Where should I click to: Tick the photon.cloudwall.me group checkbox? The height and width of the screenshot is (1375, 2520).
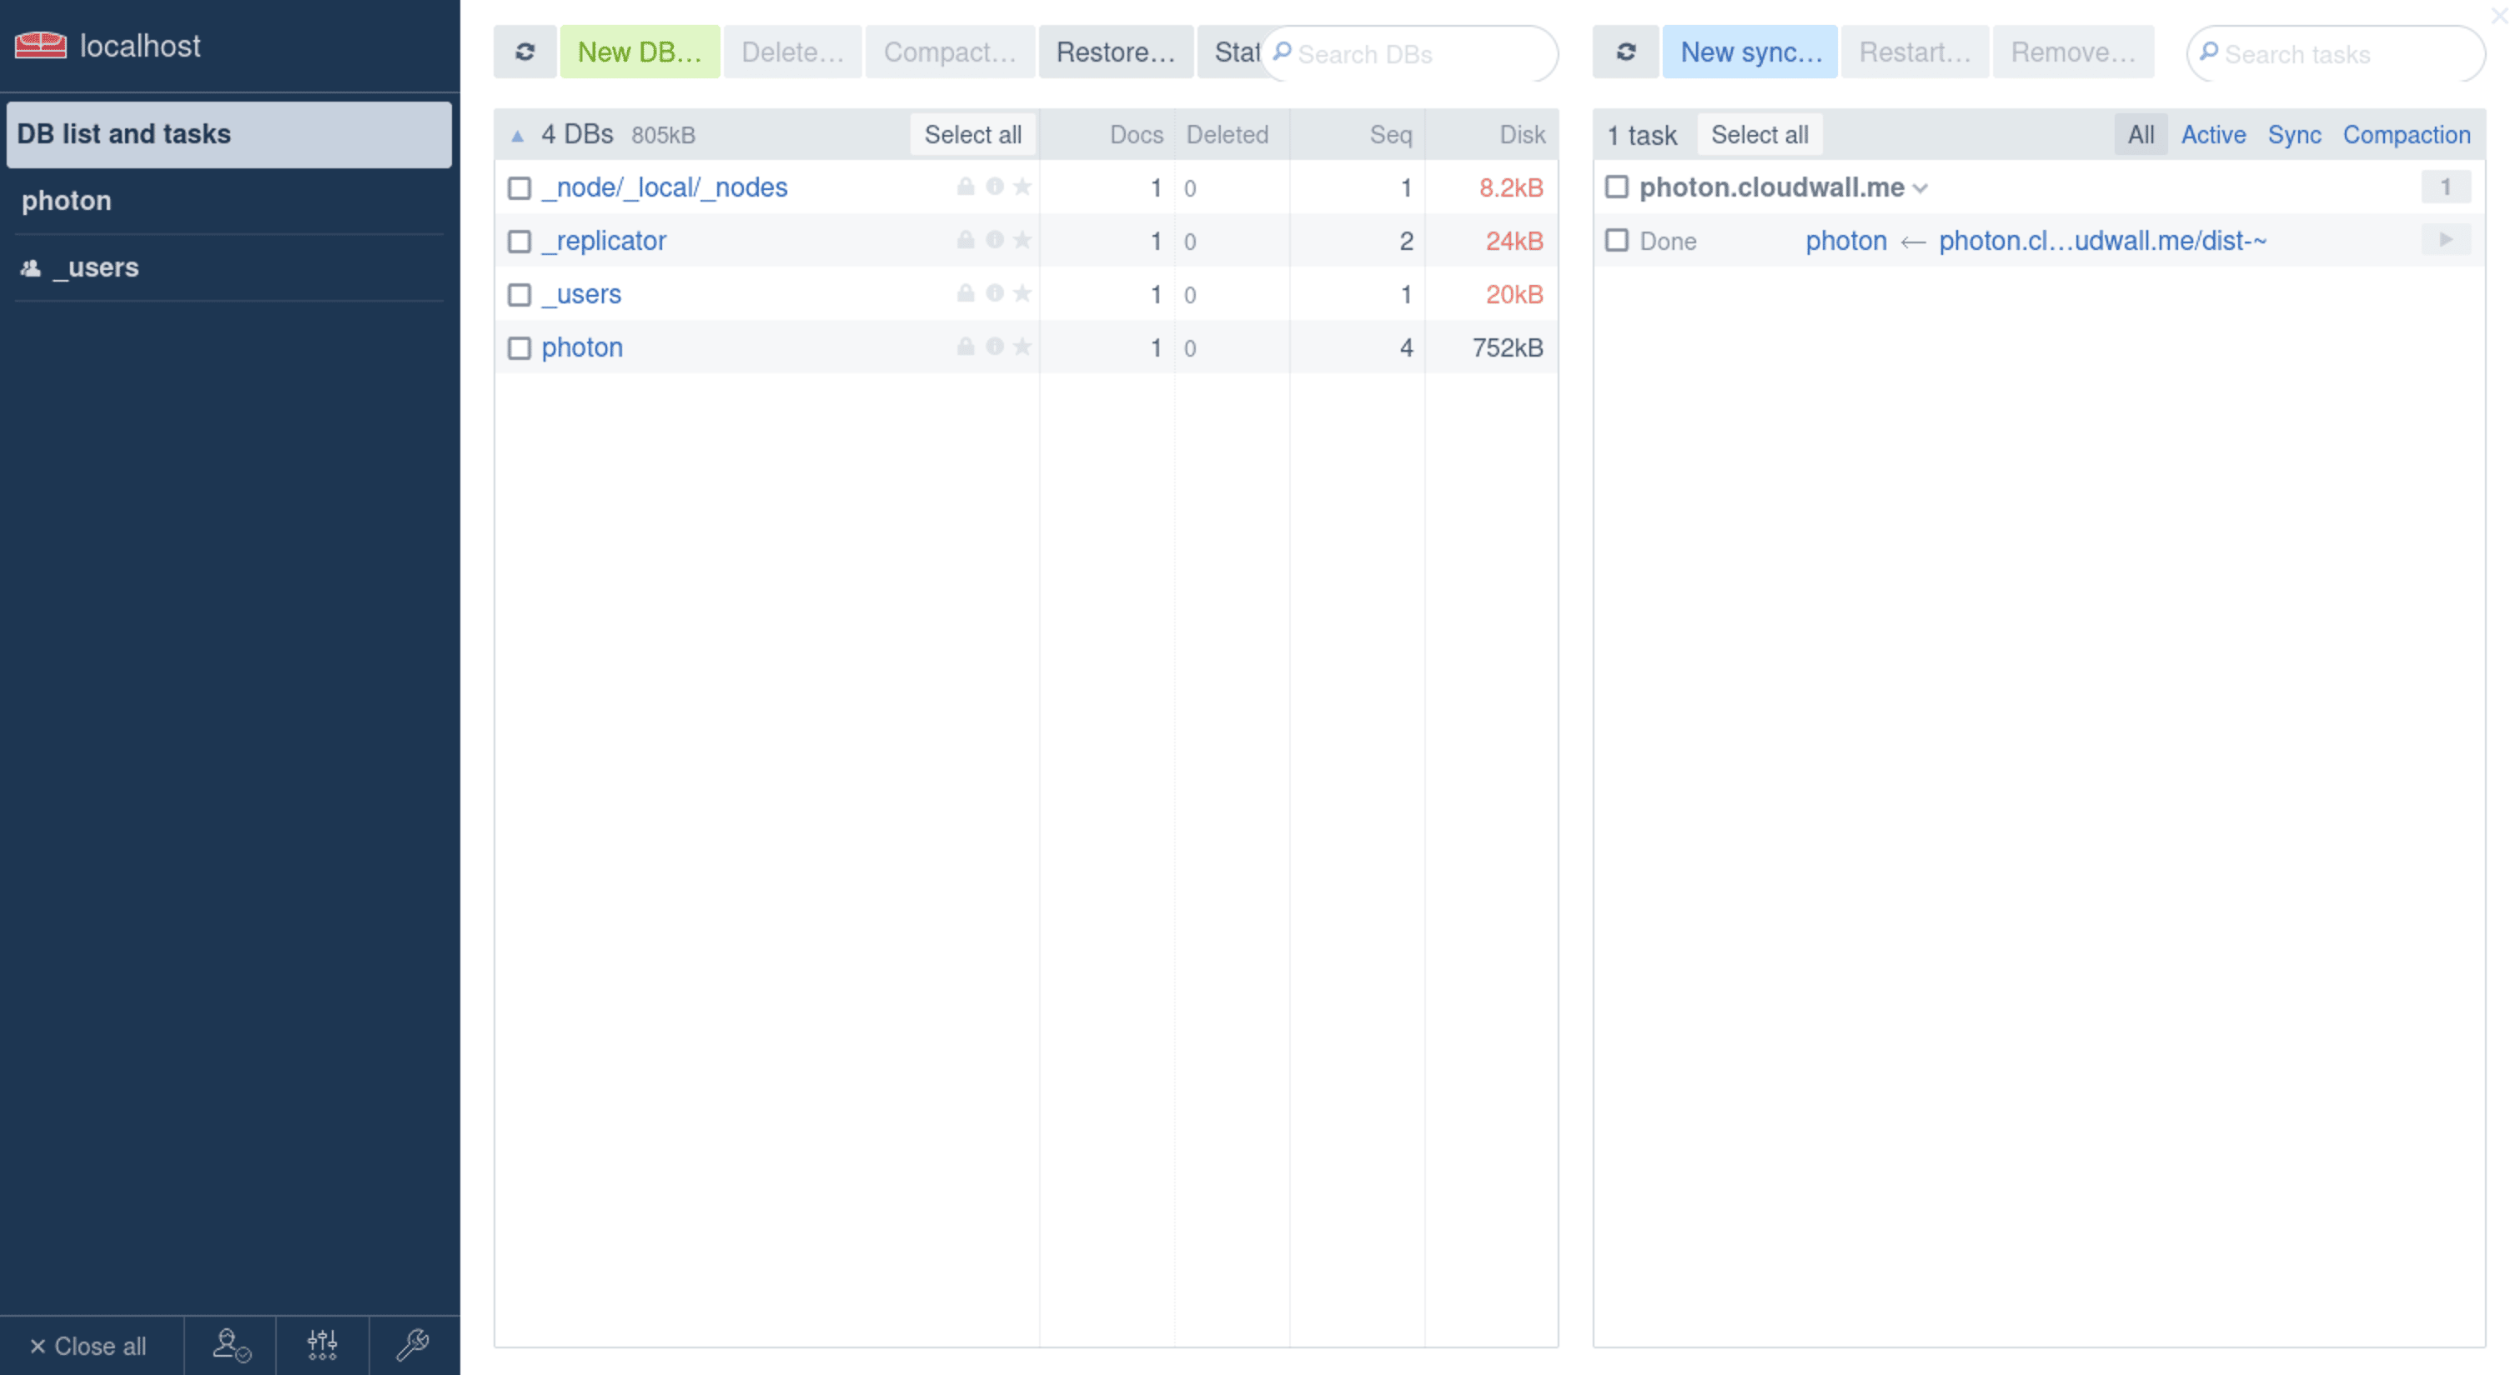pyautogui.click(x=1617, y=187)
